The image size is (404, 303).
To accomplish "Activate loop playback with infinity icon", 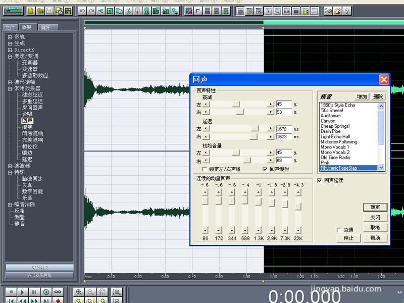I will pos(58,292).
